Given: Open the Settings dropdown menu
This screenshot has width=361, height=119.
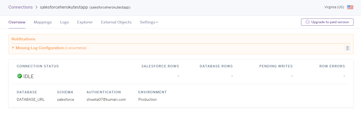Looking at the screenshot, I should coord(149,22).
